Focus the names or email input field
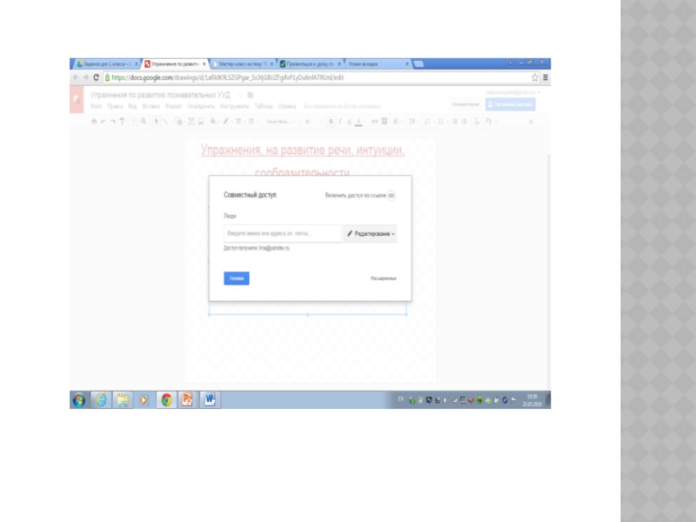 283,234
